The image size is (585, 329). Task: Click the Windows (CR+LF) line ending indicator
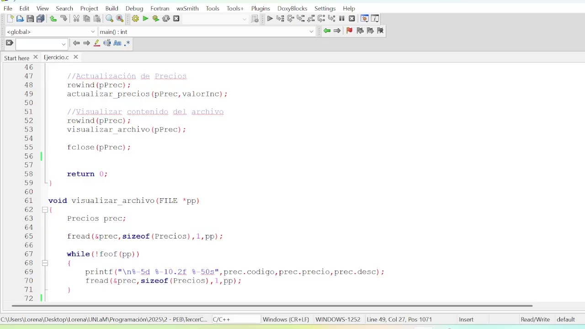[x=286, y=319]
